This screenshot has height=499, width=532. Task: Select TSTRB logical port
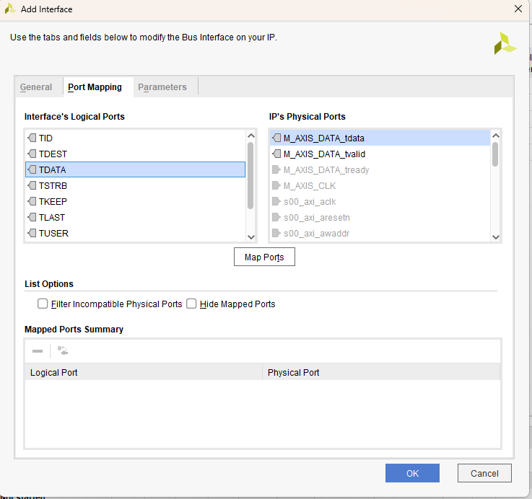136,185
